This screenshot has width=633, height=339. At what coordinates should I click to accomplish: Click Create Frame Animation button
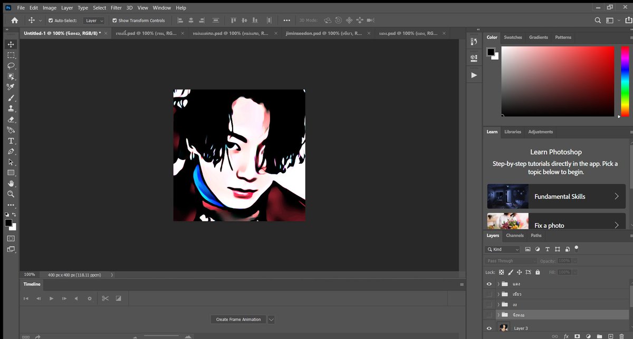(238, 320)
